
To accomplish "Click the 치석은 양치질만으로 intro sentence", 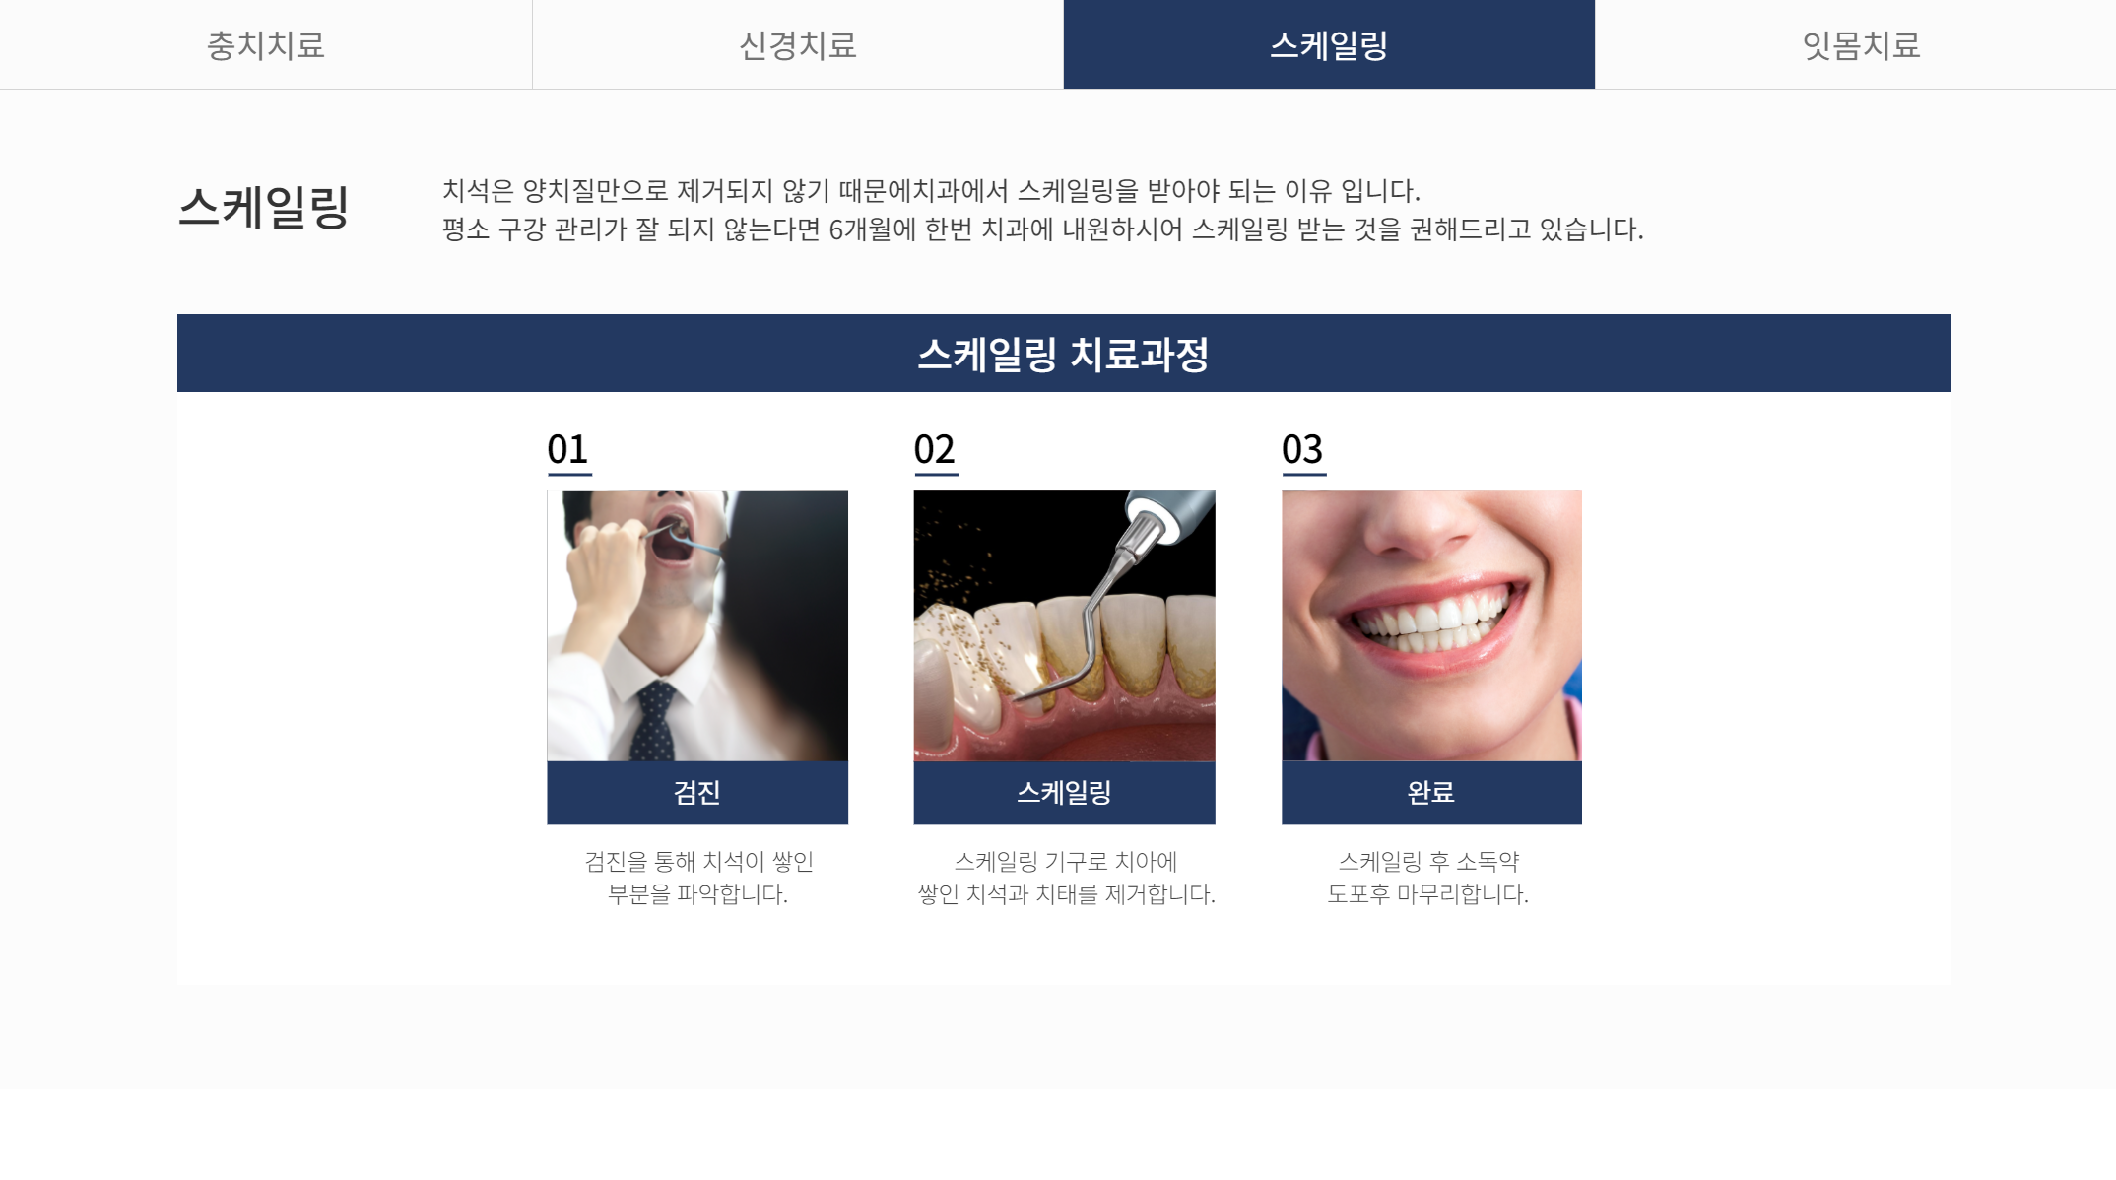I will [931, 190].
